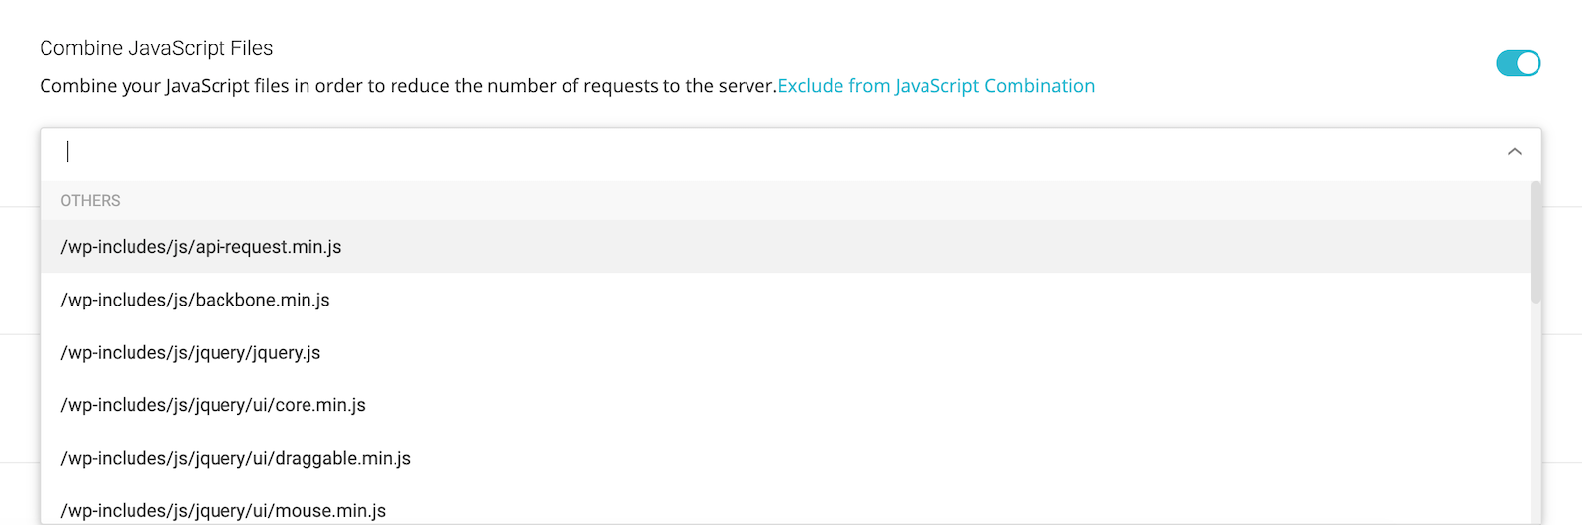Click the empty middle area of the exclusion combo box
Screen dimensions: 1582x525
791,152
